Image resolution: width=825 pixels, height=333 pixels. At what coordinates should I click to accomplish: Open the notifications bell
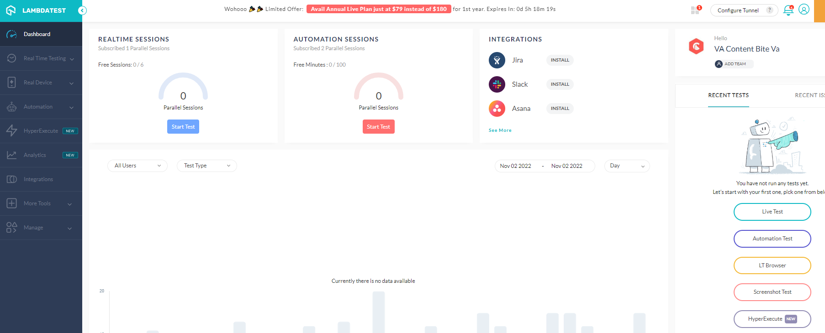tap(788, 10)
